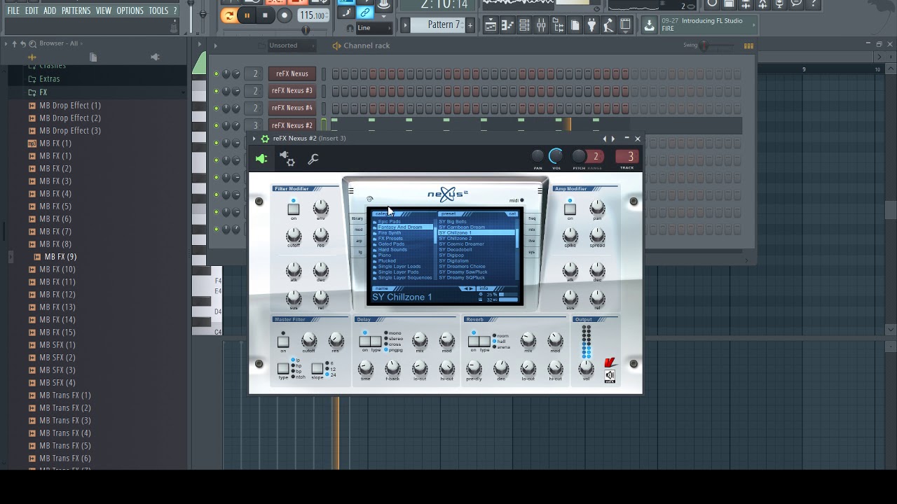Open the Line snap dropdown

(373, 28)
